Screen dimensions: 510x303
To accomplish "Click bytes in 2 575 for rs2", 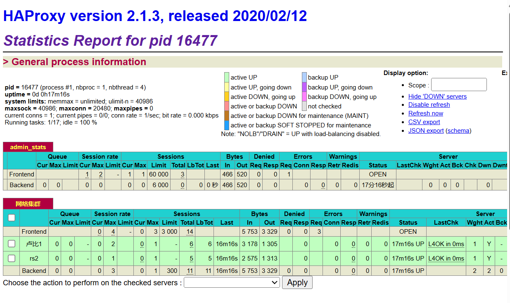I will pos(249,258).
